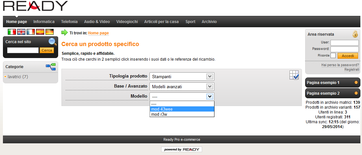The image size is (362, 155).
Task: Switch language with the Italian flag
Action: coord(12,32)
